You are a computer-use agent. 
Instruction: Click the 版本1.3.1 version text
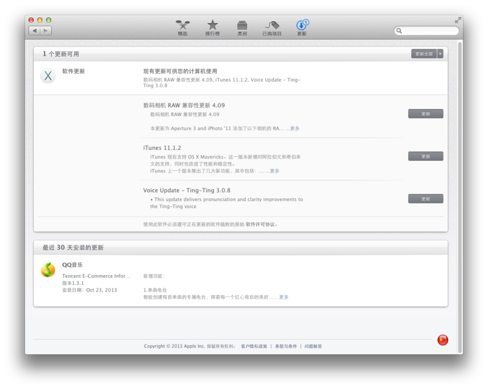point(73,283)
